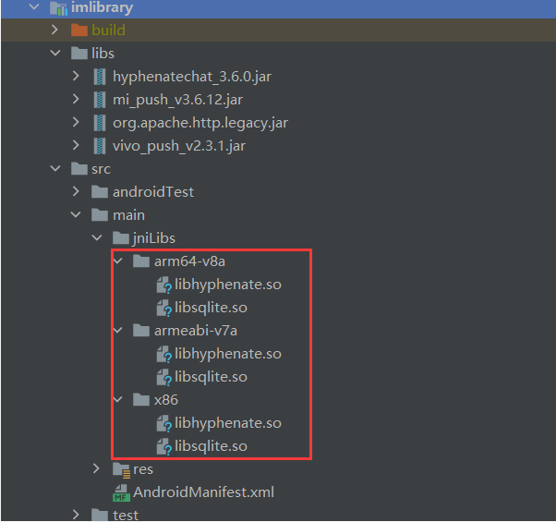Click libsqlite.so file icon under armeabi-v7a

point(164,377)
